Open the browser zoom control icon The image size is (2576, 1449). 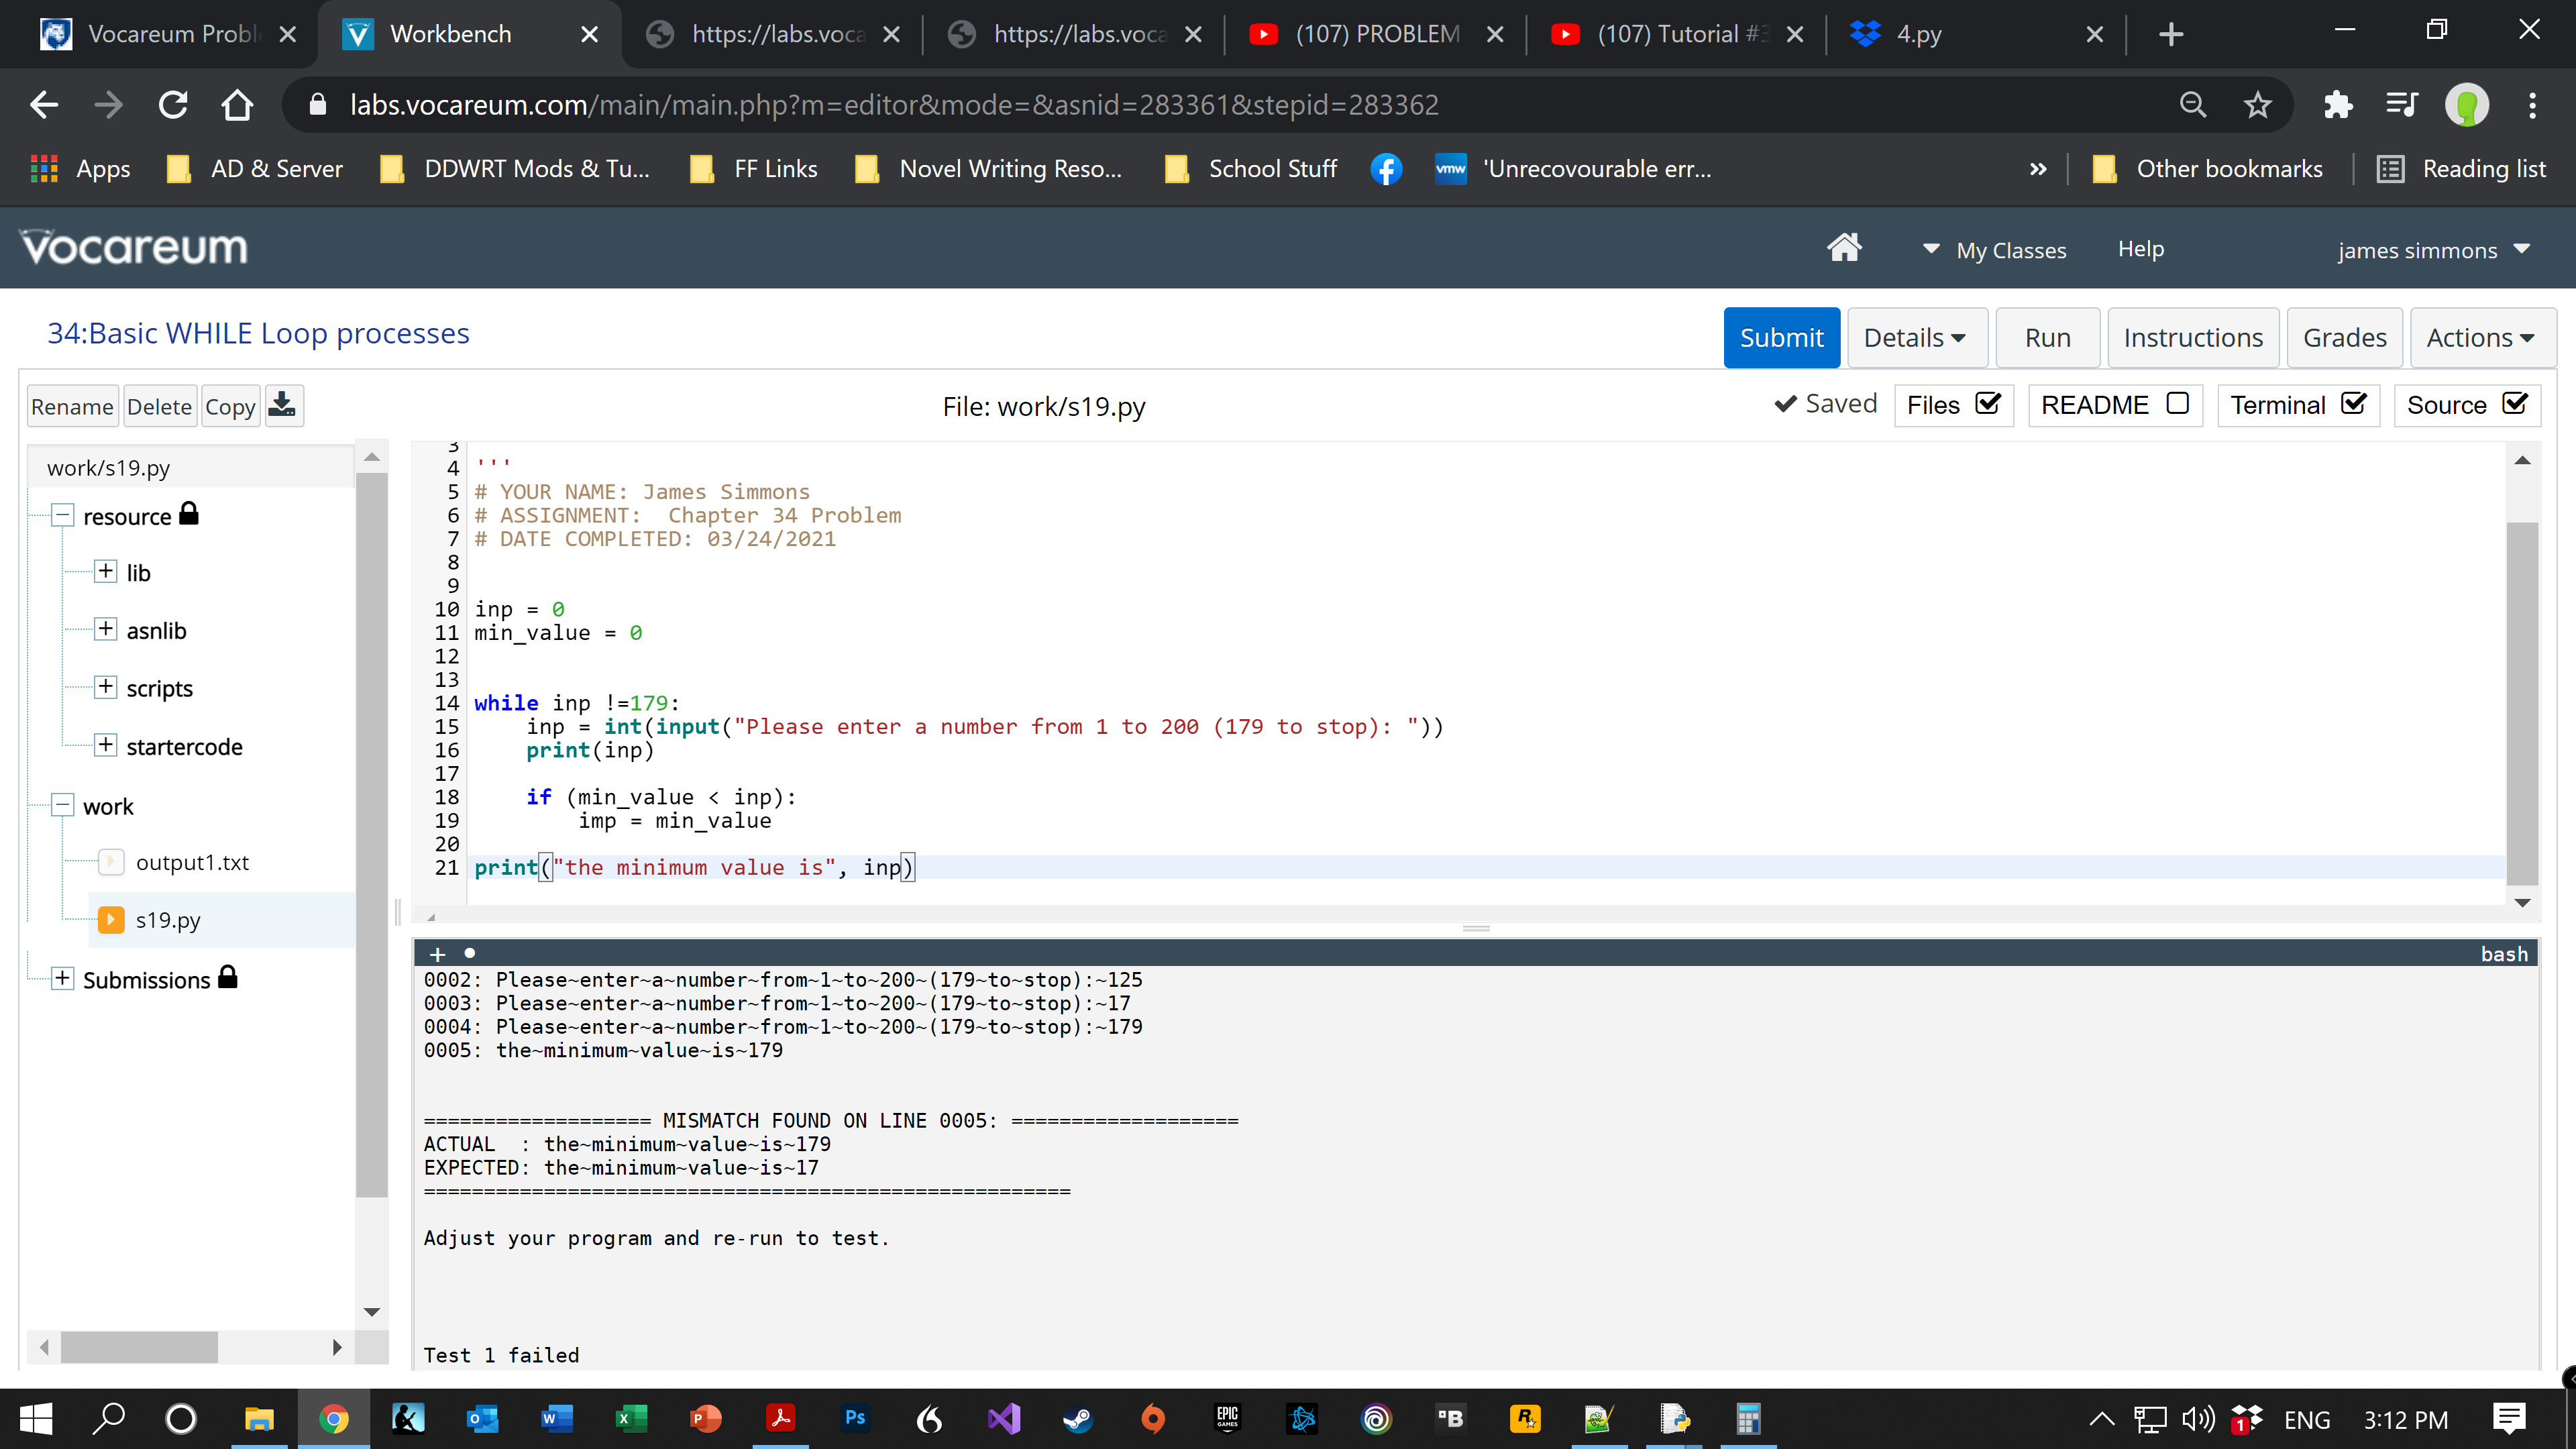(2192, 105)
